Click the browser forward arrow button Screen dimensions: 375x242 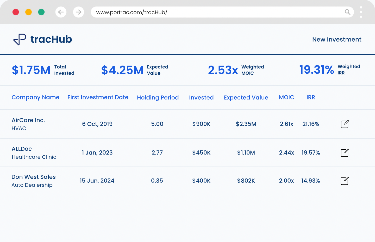coord(78,12)
